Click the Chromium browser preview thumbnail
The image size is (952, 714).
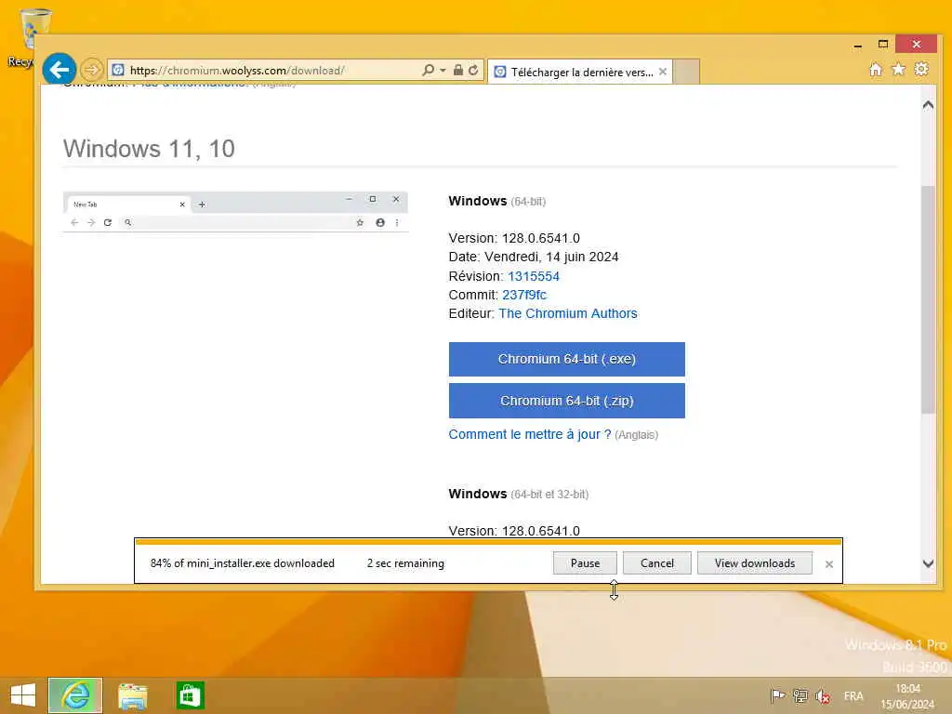pyautogui.click(x=235, y=212)
